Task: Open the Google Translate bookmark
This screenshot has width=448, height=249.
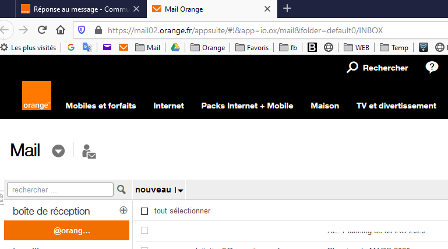Action: click(x=87, y=47)
